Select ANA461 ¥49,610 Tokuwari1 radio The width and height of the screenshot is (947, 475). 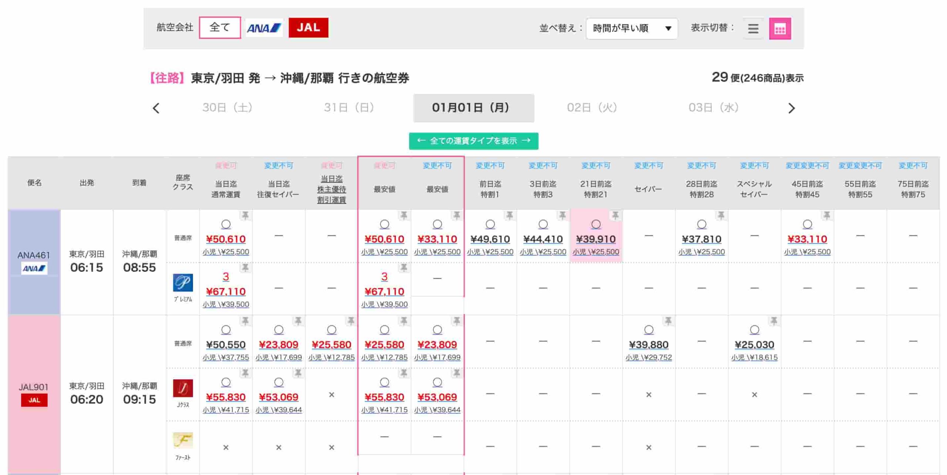pos(490,224)
